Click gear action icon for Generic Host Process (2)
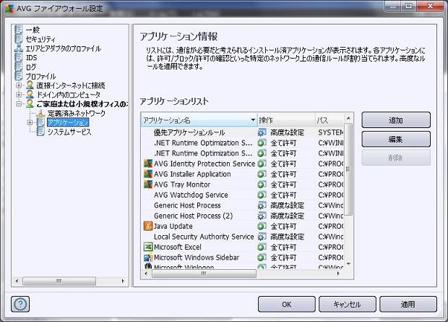This screenshot has width=448, height=322. 262,216
